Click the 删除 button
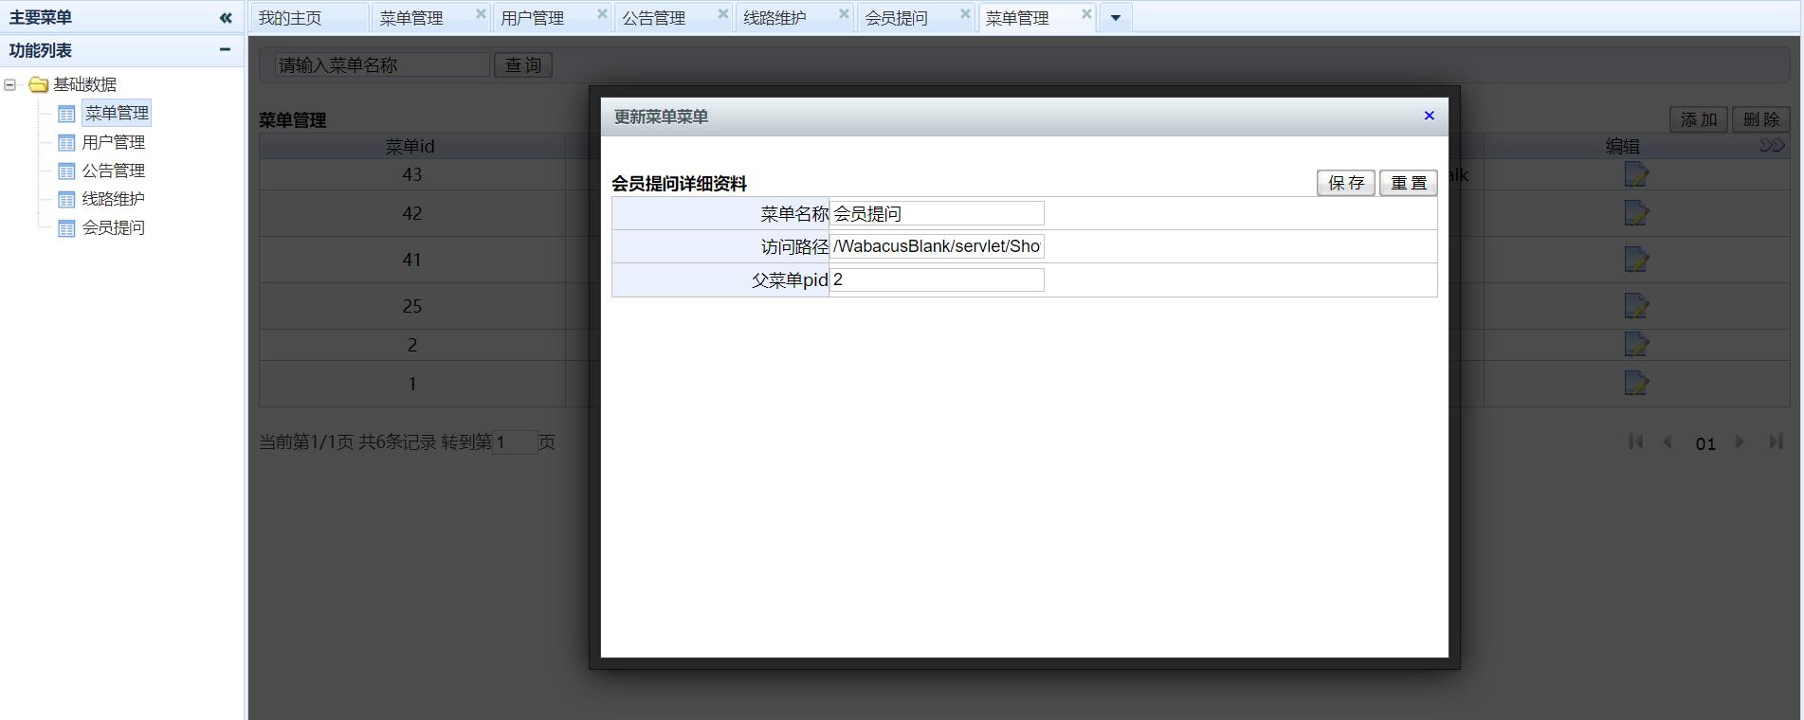This screenshot has height=720, width=1804. (x=1761, y=119)
